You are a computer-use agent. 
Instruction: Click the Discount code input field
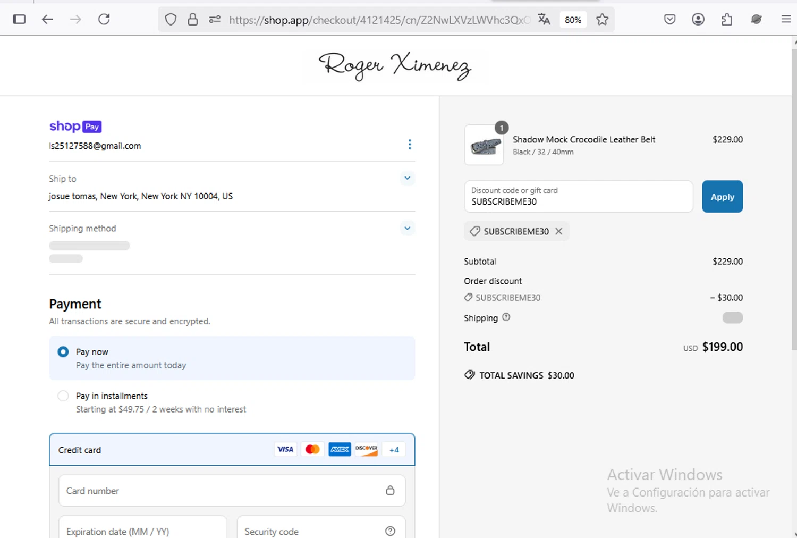tap(578, 197)
